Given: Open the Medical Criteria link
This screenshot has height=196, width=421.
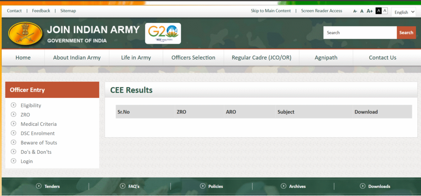Looking at the screenshot, I should click(x=39, y=124).
